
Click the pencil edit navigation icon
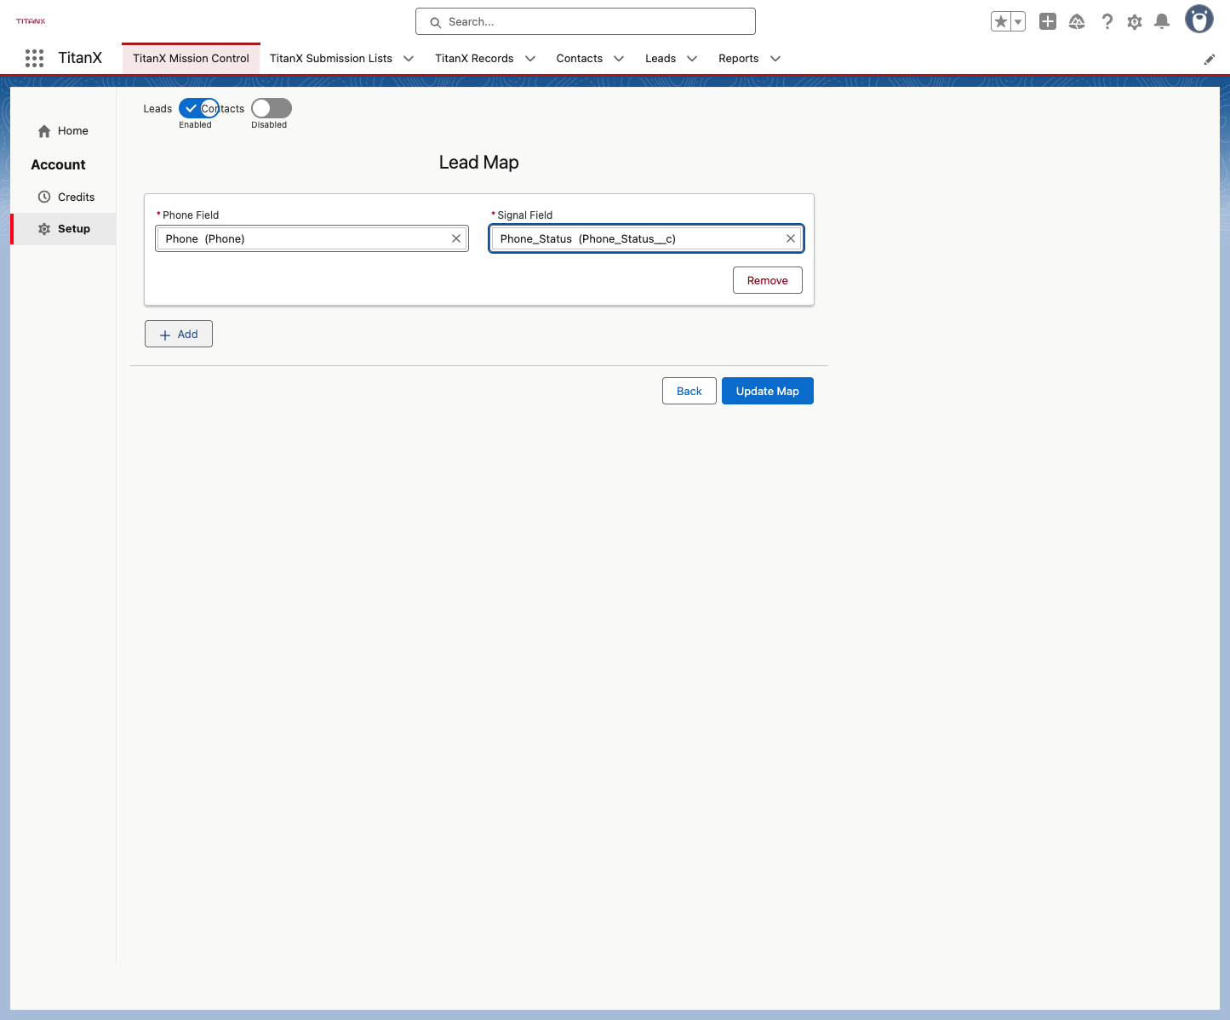pos(1209,59)
